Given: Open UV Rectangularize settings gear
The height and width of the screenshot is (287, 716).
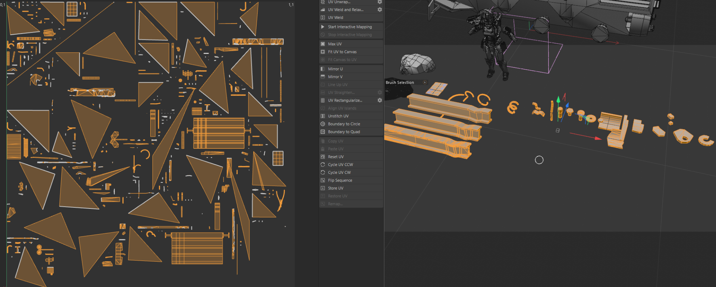Looking at the screenshot, I should 380,101.
